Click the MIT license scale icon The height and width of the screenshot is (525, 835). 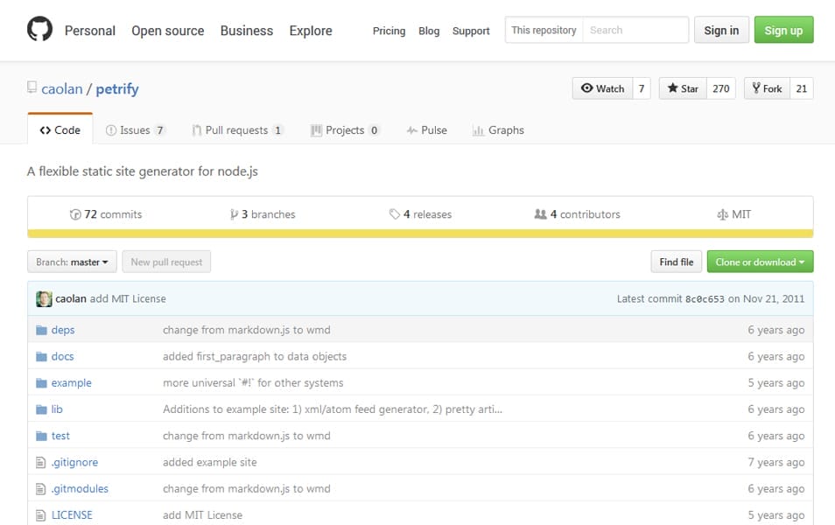coord(722,214)
